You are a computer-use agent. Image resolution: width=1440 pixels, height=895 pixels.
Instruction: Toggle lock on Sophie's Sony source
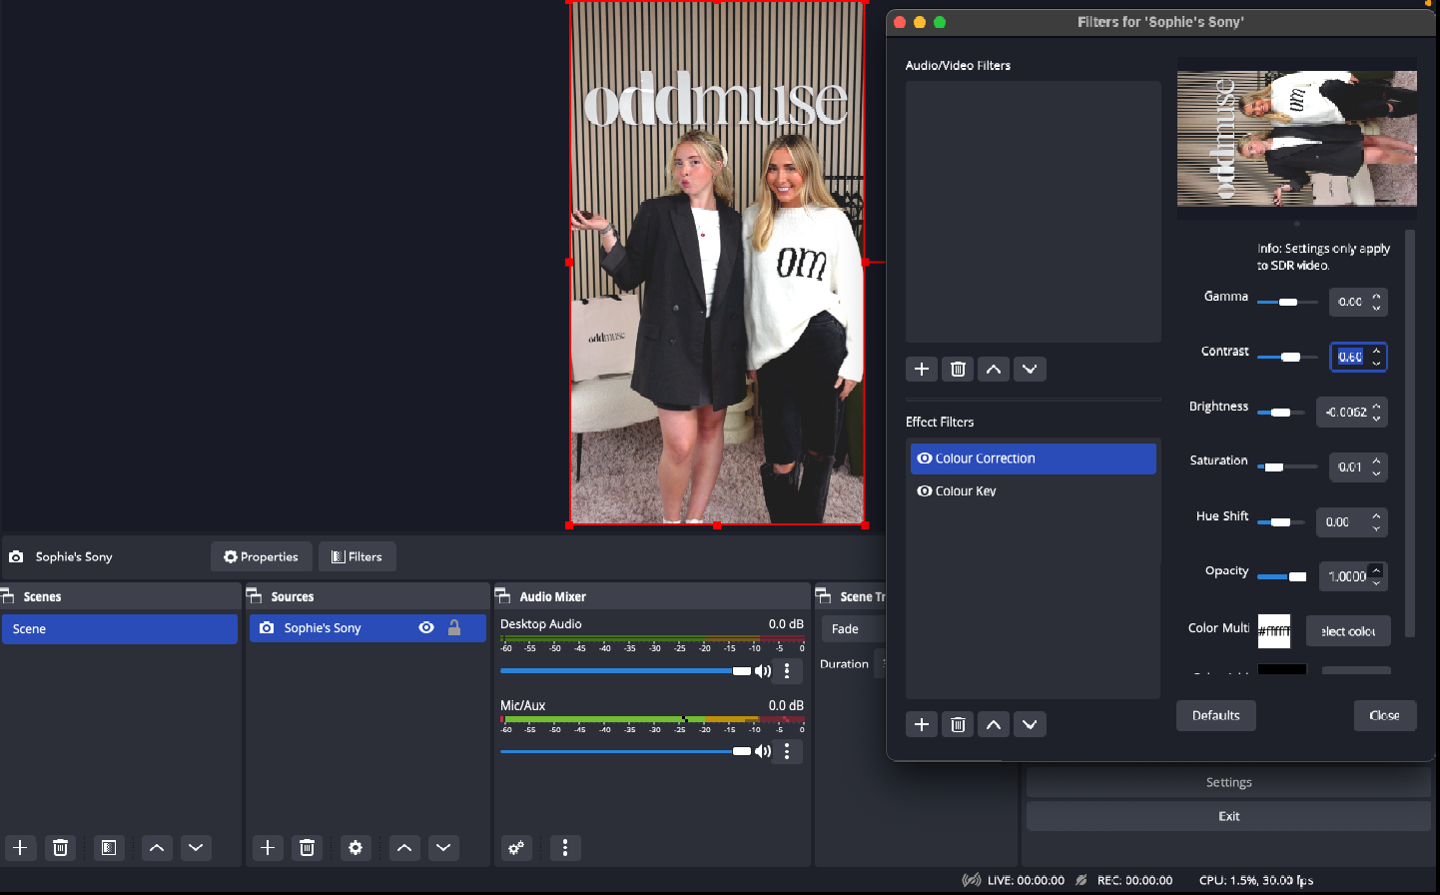454,627
